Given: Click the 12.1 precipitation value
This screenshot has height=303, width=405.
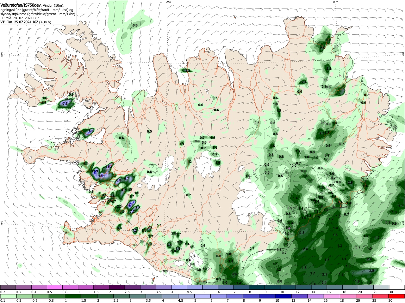Looking at the screenshot, I should point(102,176).
